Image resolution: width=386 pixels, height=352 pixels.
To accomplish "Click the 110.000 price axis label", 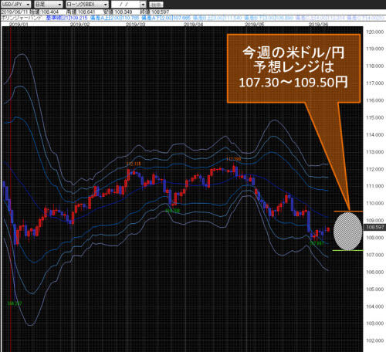I will pos(375,203).
